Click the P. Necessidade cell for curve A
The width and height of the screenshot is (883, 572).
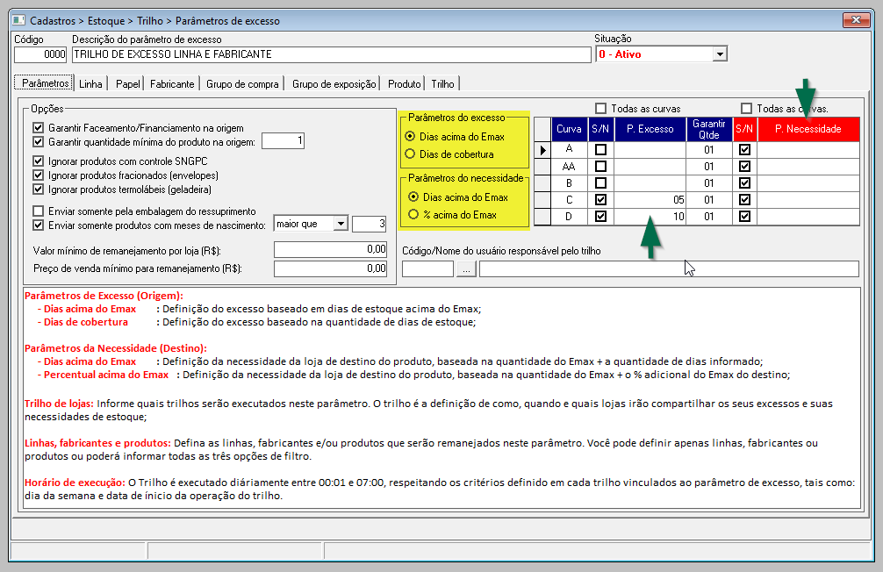808,150
